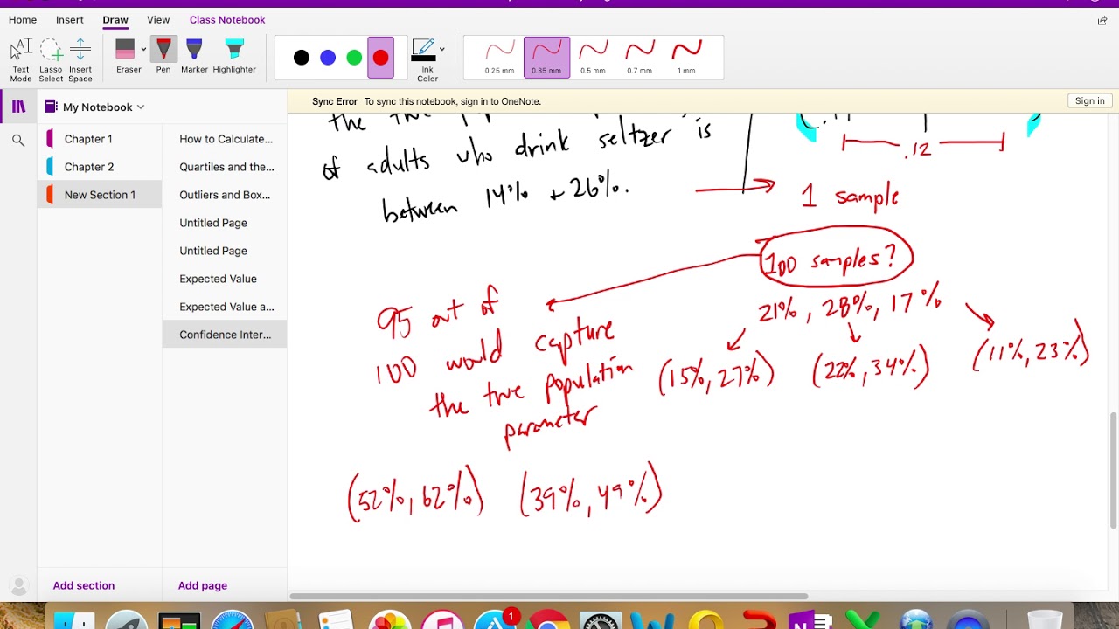Screen dimensions: 1119x629
Task: Set pen thickness to 0.25 mm
Action: coord(500,58)
